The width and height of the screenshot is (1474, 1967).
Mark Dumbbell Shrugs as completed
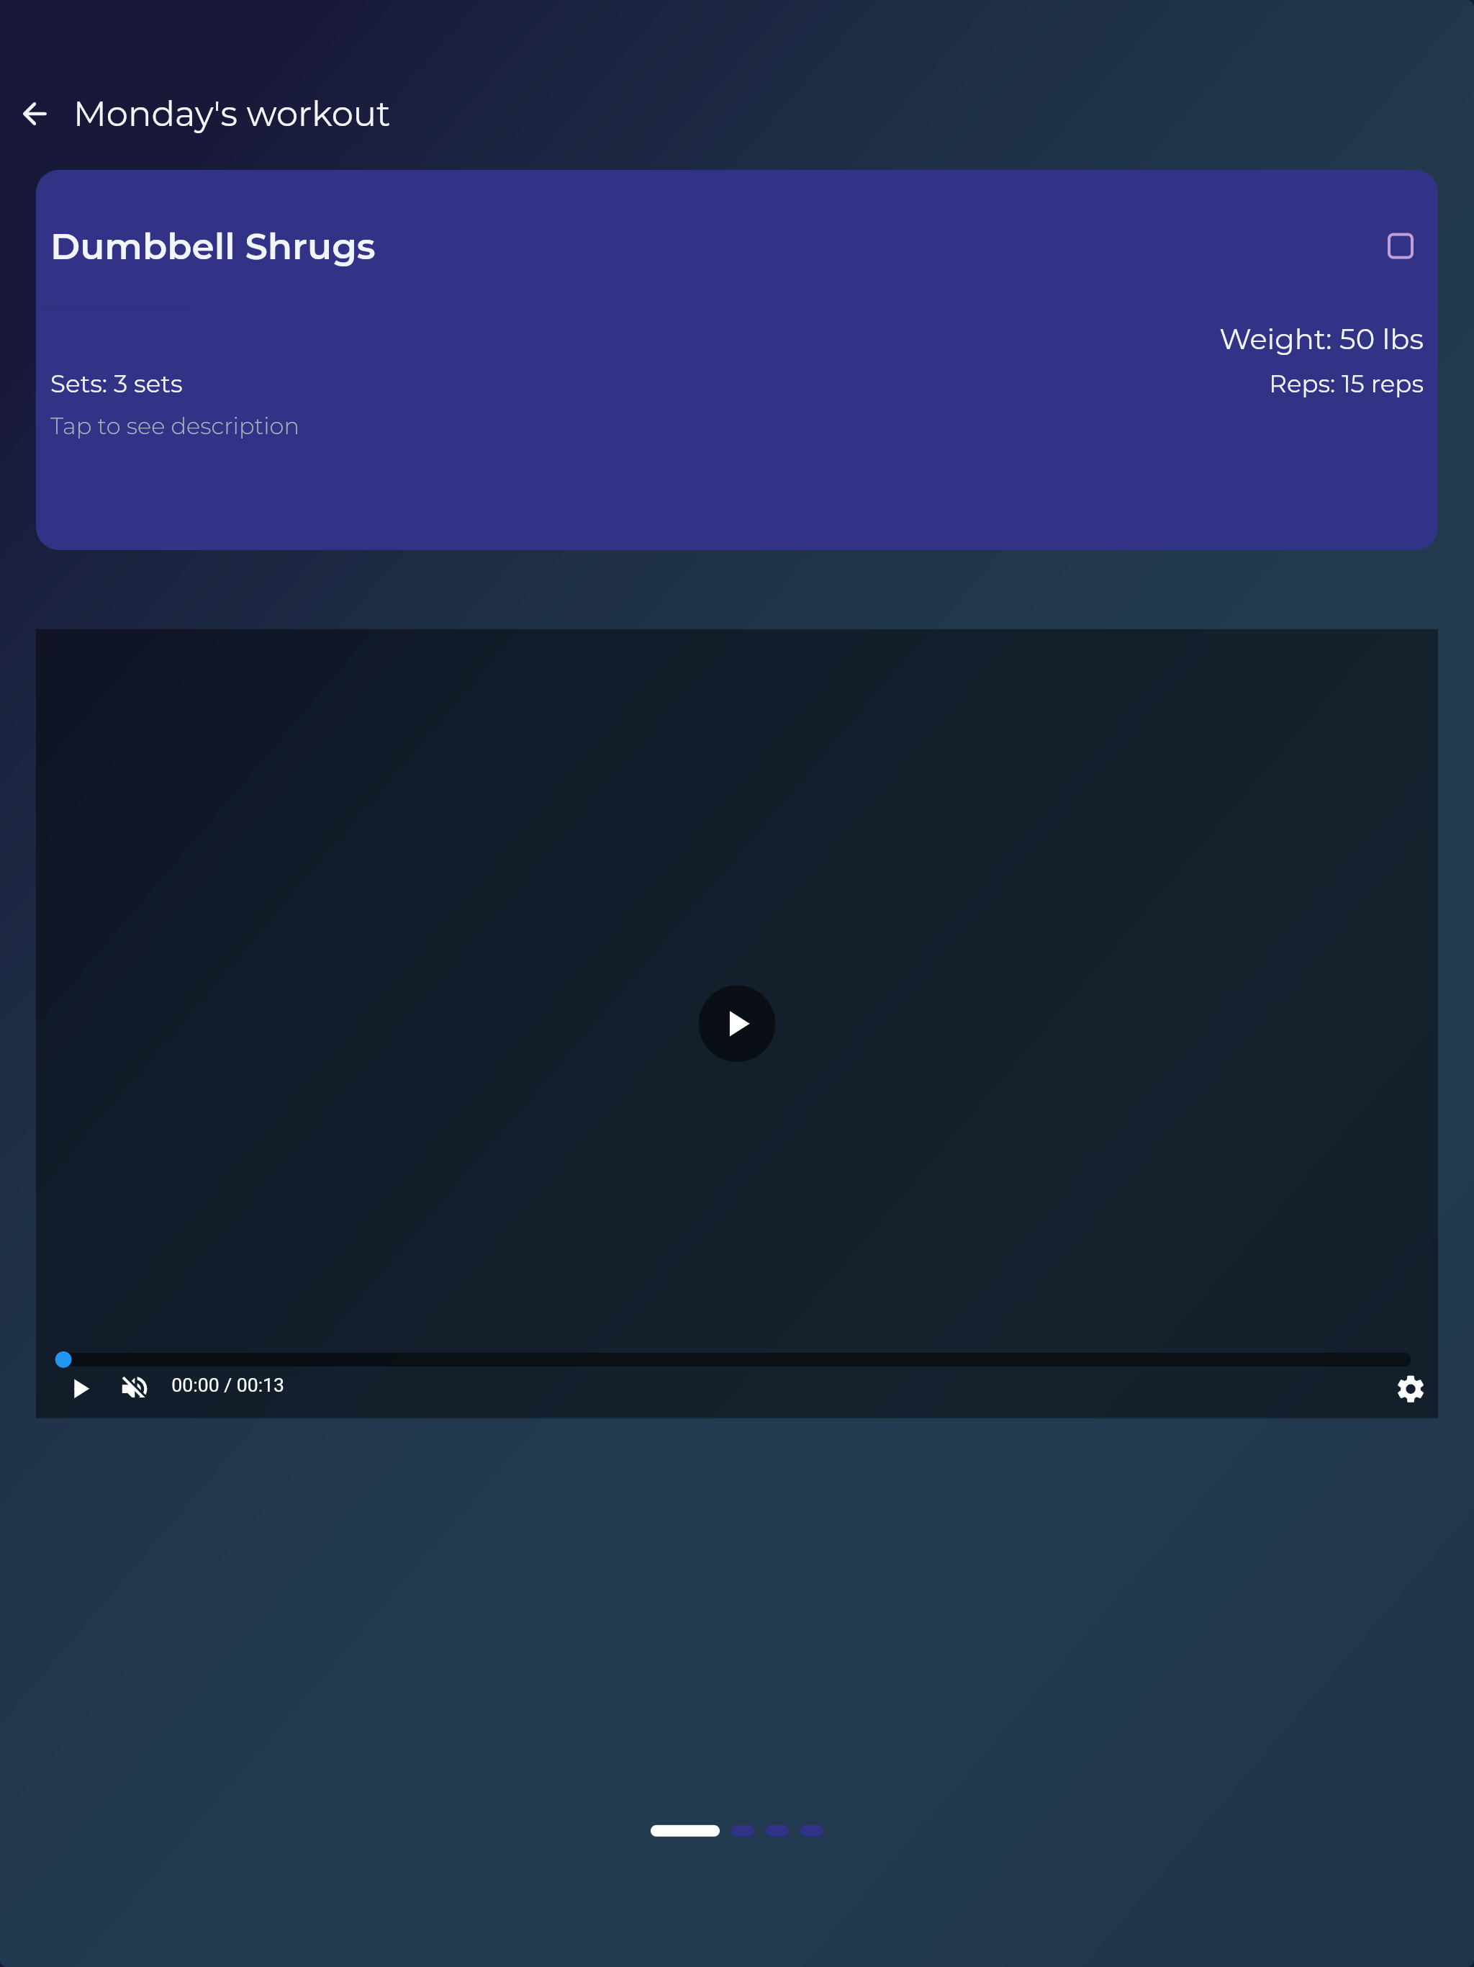click(x=1400, y=246)
